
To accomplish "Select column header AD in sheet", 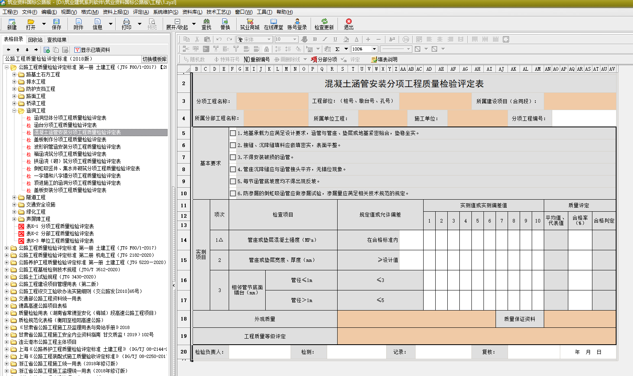I will coord(429,69).
